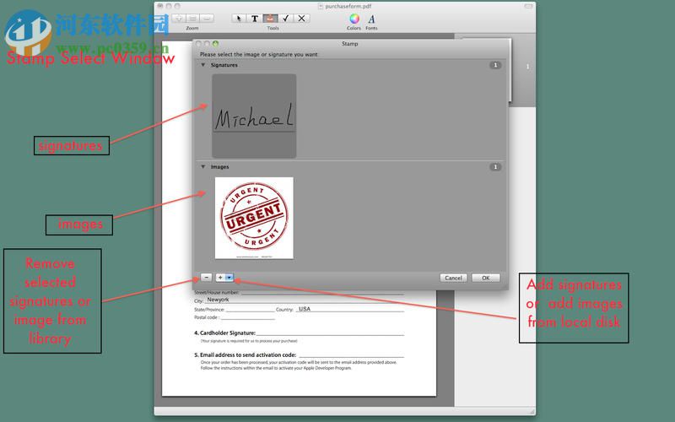This screenshot has width=675, height=422.
Task: Select the URGENT stamp image
Action: (254, 218)
